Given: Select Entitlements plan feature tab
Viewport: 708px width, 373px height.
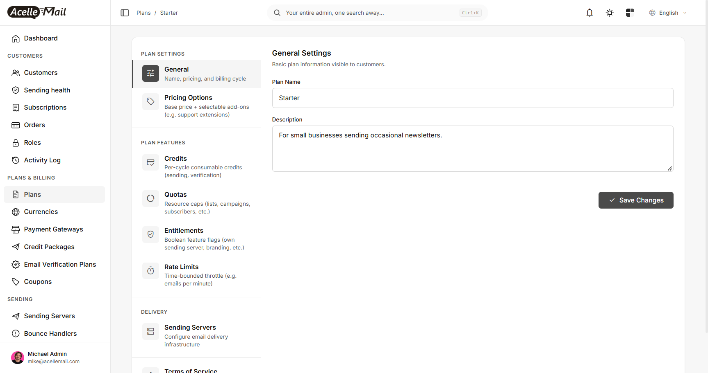Looking at the screenshot, I should coord(196,239).
